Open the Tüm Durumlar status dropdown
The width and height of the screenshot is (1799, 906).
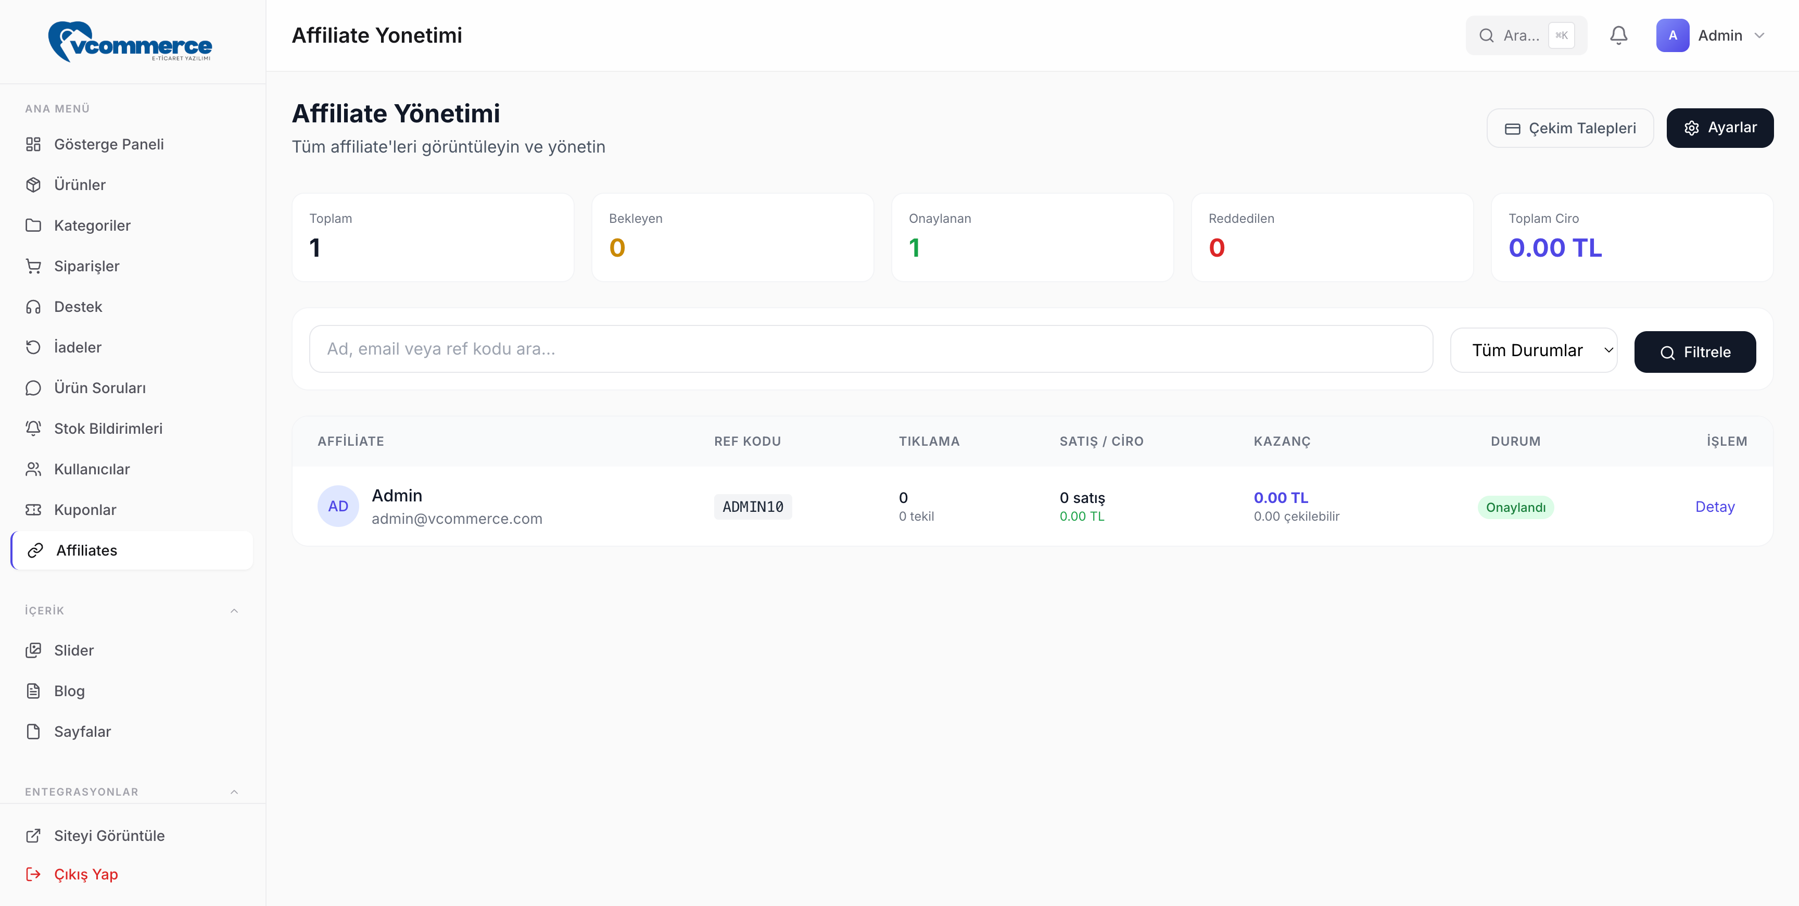(x=1533, y=350)
